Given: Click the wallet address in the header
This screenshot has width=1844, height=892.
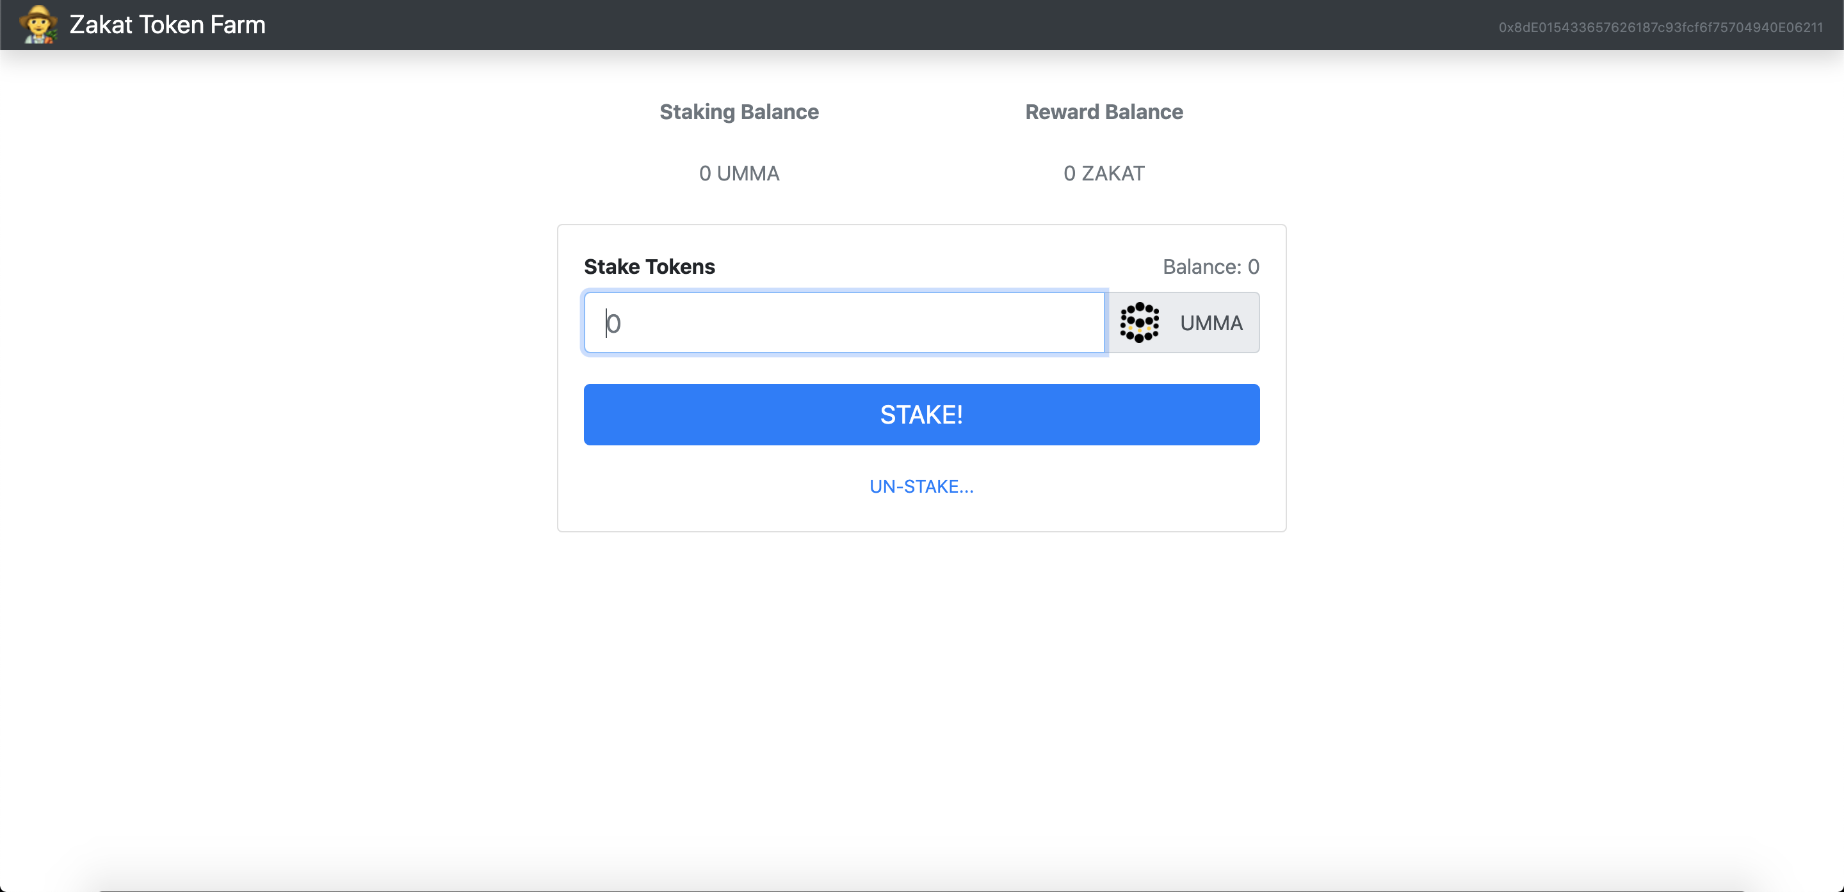Looking at the screenshot, I should click(1660, 27).
